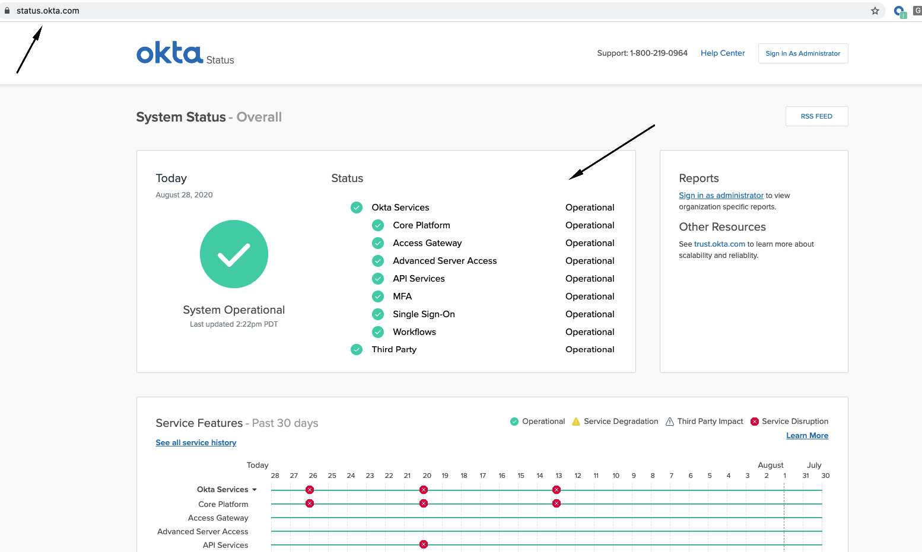
Task: Open the Help Center link
Action: (x=722, y=53)
